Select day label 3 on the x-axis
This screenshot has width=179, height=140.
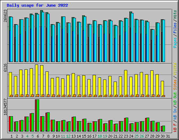coord(22,136)
